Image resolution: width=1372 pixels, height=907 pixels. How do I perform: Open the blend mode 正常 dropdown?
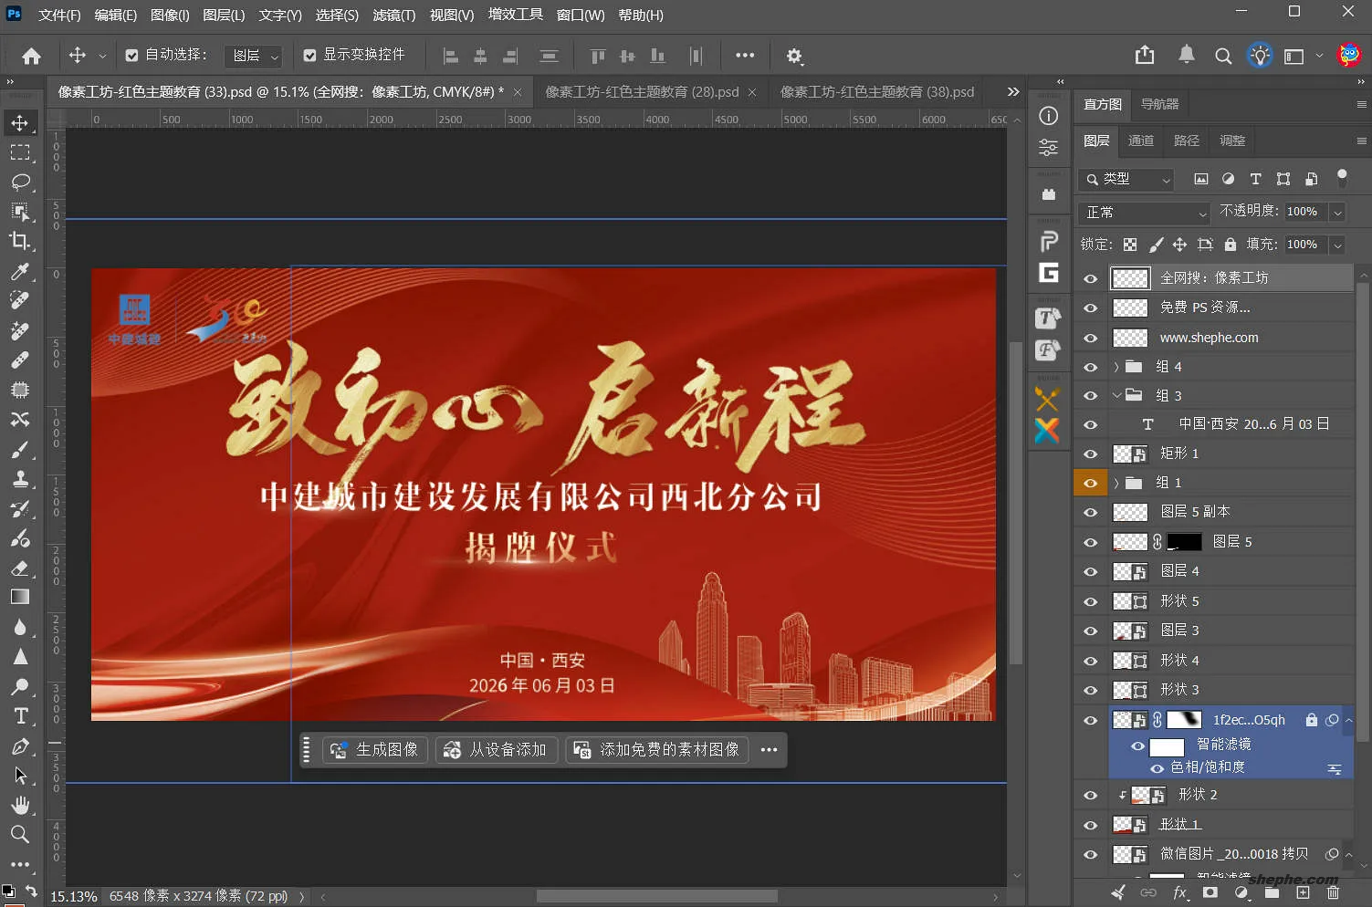tap(1145, 213)
